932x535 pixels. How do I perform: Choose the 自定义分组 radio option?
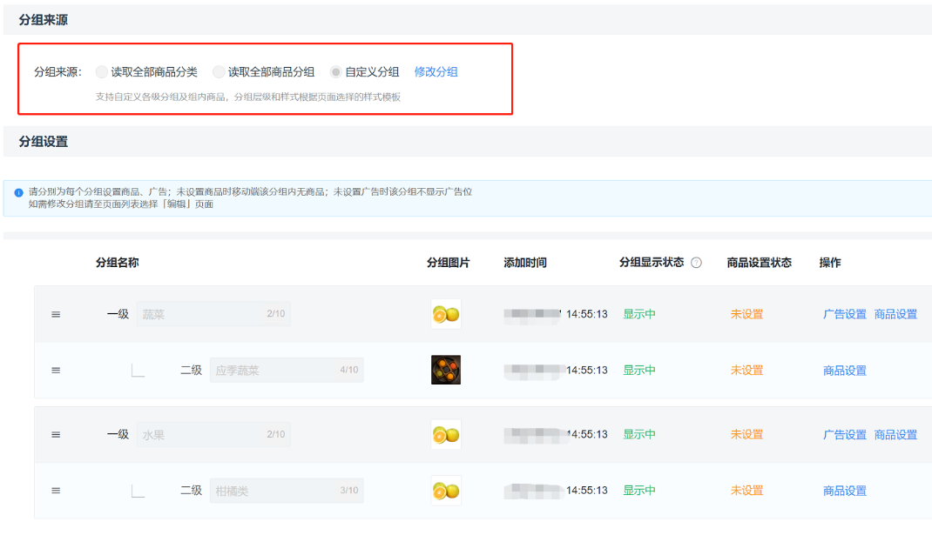coord(335,72)
